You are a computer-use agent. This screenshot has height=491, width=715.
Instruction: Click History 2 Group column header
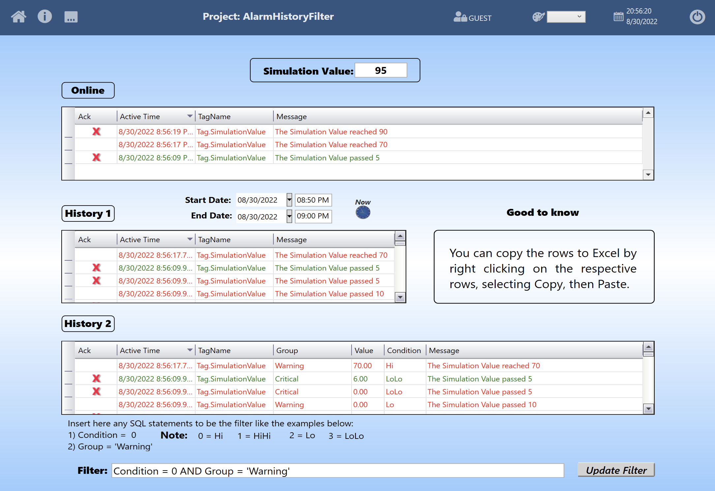point(312,350)
